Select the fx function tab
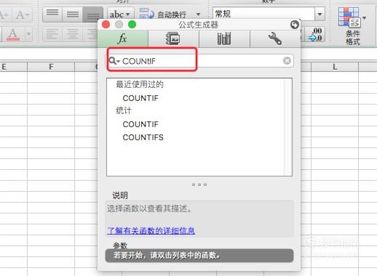The width and height of the screenshot is (377, 276). (x=122, y=38)
